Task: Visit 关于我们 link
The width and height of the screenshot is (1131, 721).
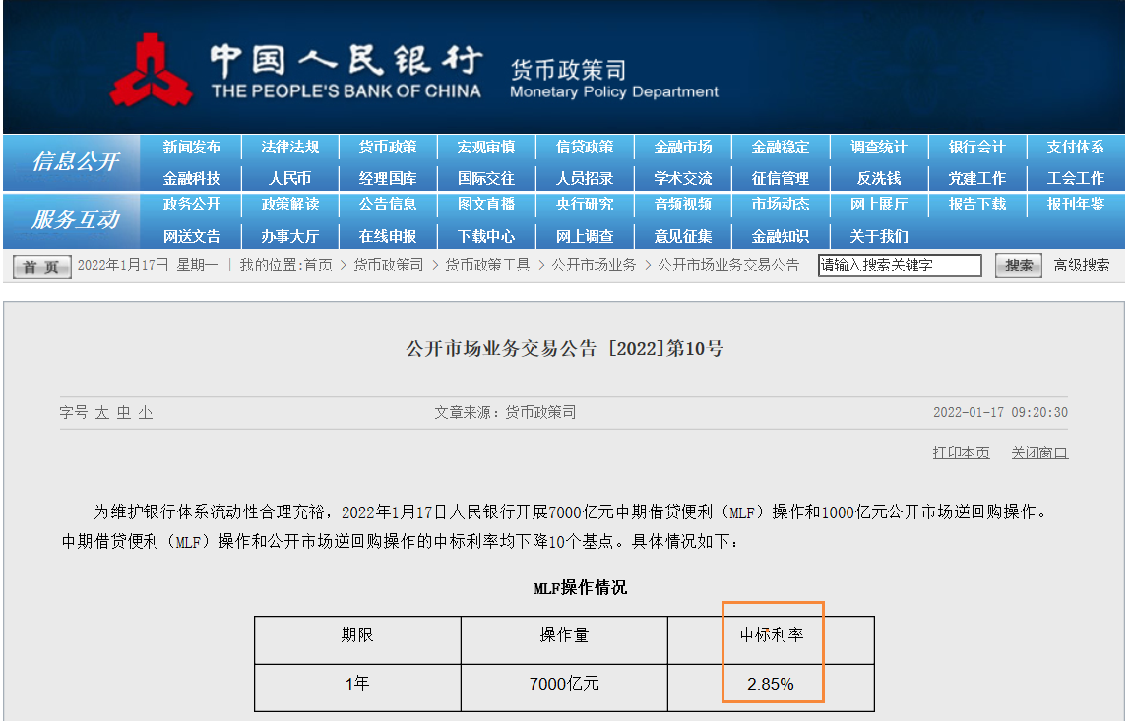Action: coord(879,236)
